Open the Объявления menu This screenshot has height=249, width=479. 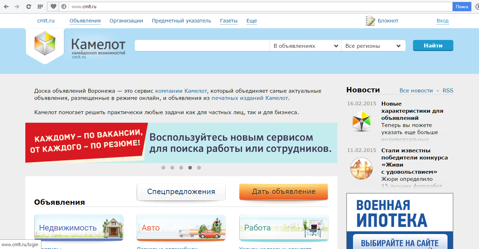[x=85, y=21]
